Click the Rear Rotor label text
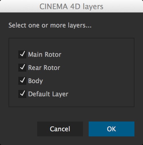The image size is (143, 145). pyautogui.click(x=44, y=68)
